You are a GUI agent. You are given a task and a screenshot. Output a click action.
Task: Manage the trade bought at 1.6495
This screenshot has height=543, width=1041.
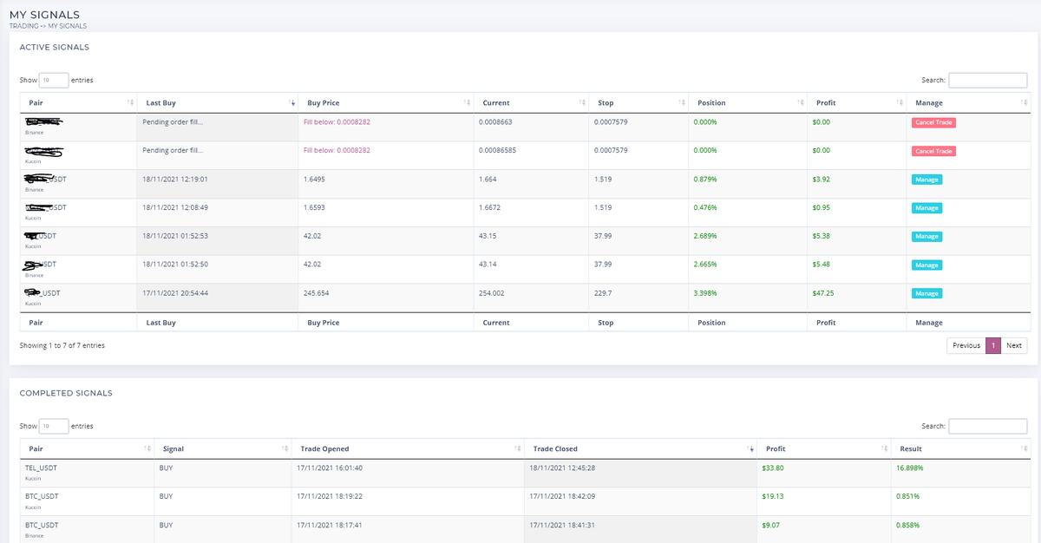click(x=926, y=180)
